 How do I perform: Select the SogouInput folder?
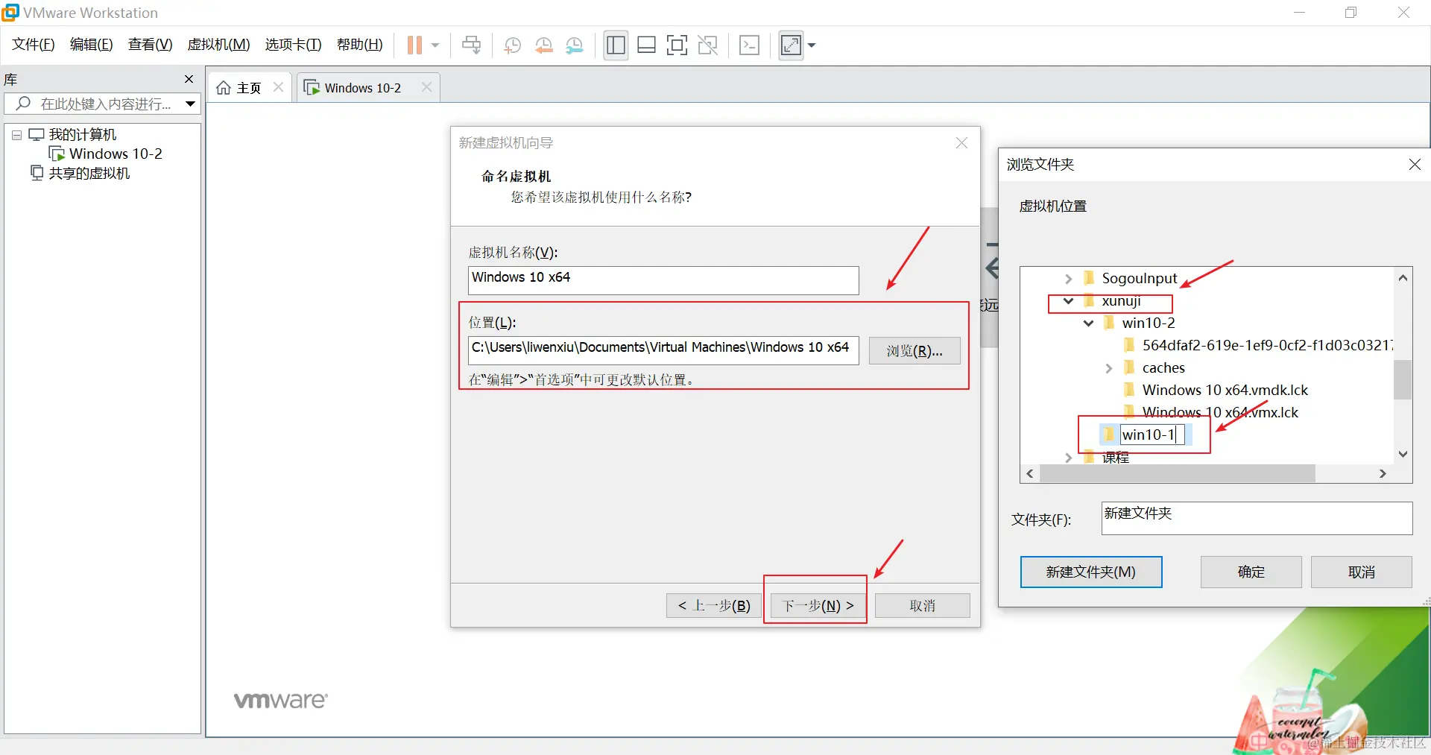[1139, 279]
